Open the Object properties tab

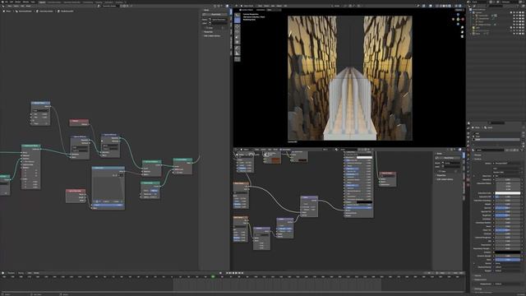468,155
